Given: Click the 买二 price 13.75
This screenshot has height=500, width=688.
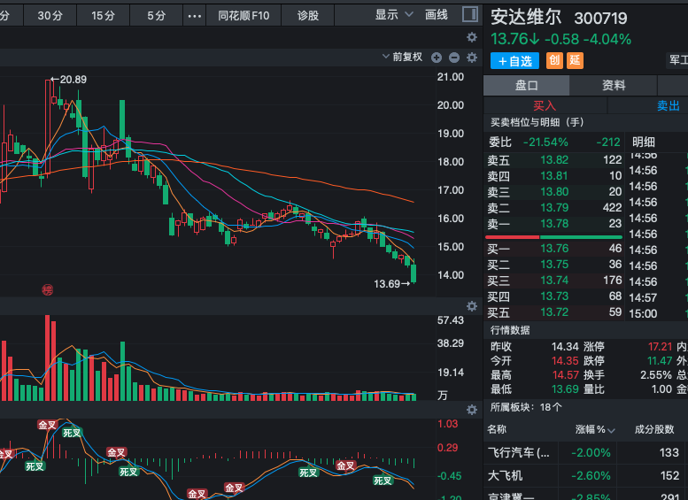Looking at the screenshot, I should click(554, 265).
